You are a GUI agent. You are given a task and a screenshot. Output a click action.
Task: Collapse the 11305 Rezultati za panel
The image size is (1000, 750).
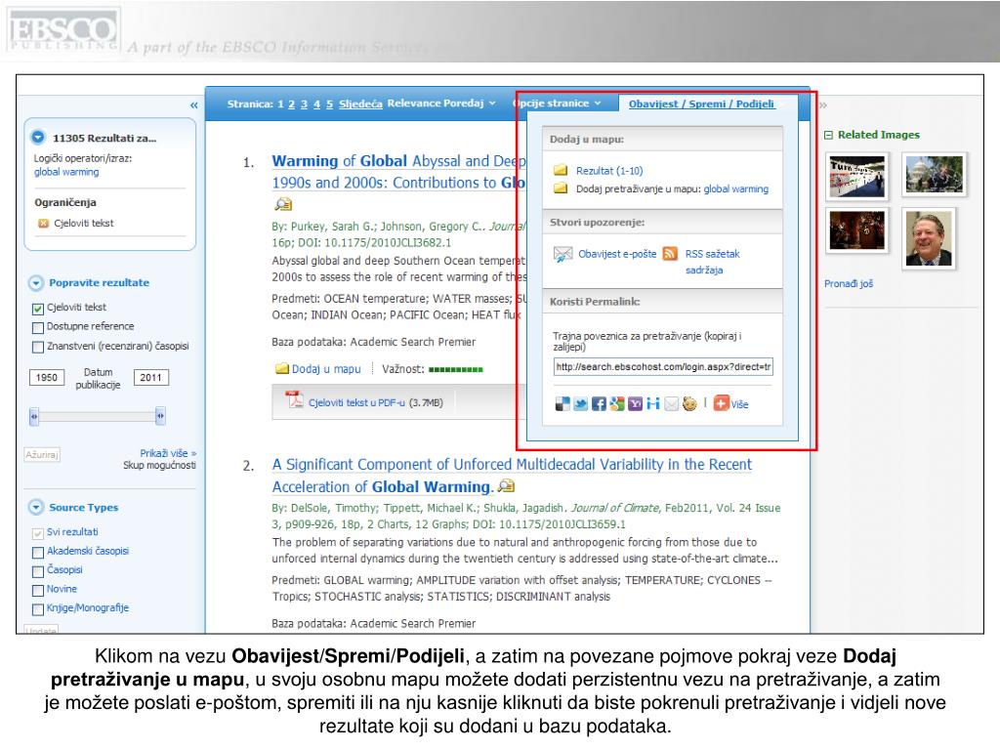(38, 137)
